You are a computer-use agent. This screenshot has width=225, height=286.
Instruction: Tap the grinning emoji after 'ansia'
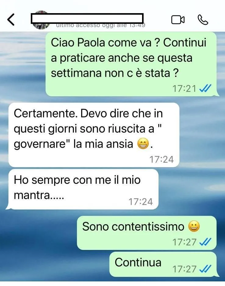(x=143, y=144)
